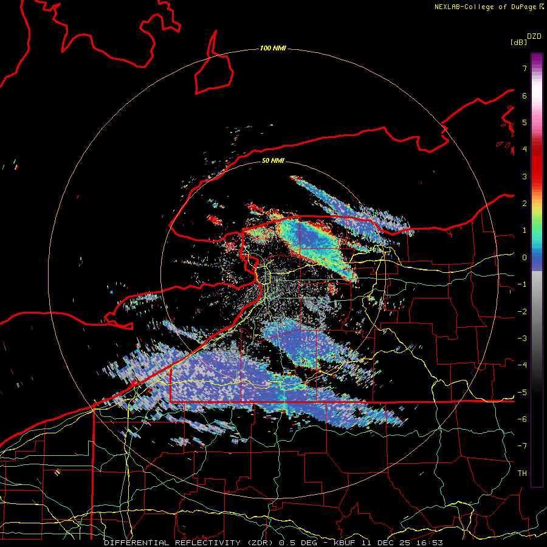The image size is (547, 547).
Task: Click the -7 value on the dB scale
Action: (x=522, y=446)
